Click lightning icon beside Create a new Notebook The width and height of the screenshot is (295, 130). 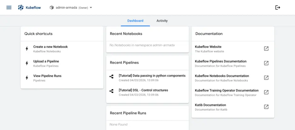coord(27,49)
